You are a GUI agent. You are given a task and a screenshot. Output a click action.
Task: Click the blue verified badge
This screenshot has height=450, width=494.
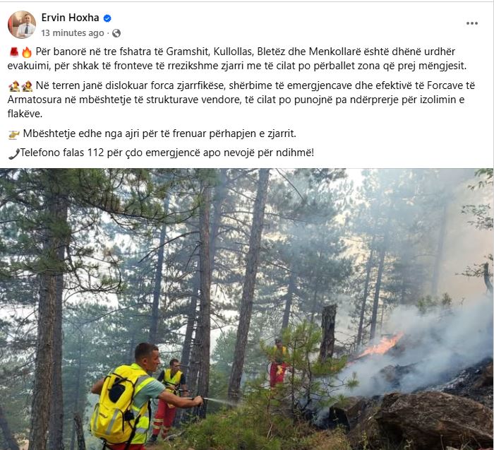click(x=107, y=18)
